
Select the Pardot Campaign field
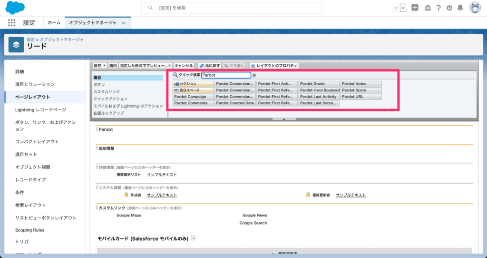(193, 97)
